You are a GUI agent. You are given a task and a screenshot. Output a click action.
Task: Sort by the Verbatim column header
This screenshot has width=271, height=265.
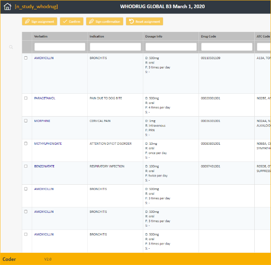(41, 36)
